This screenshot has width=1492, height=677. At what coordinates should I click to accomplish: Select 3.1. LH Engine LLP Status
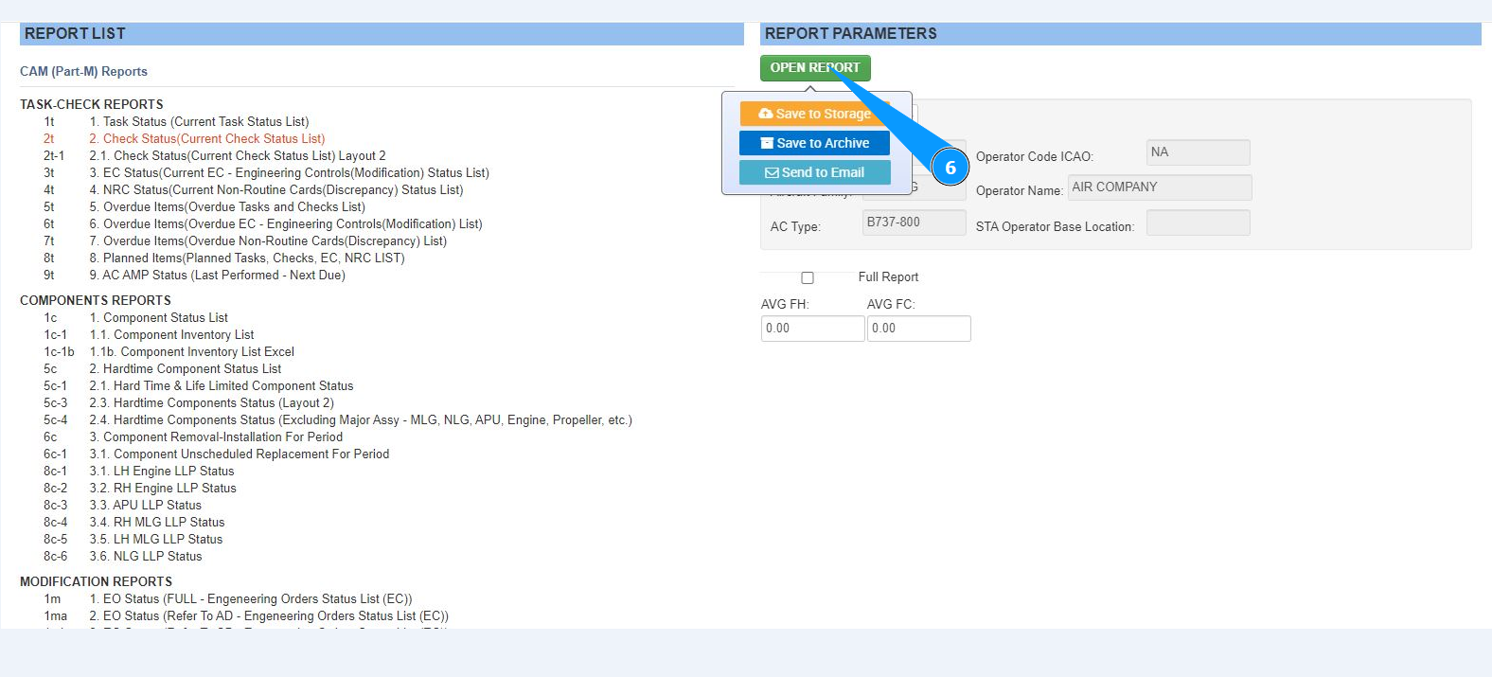pyautogui.click(x=162, y=472)
